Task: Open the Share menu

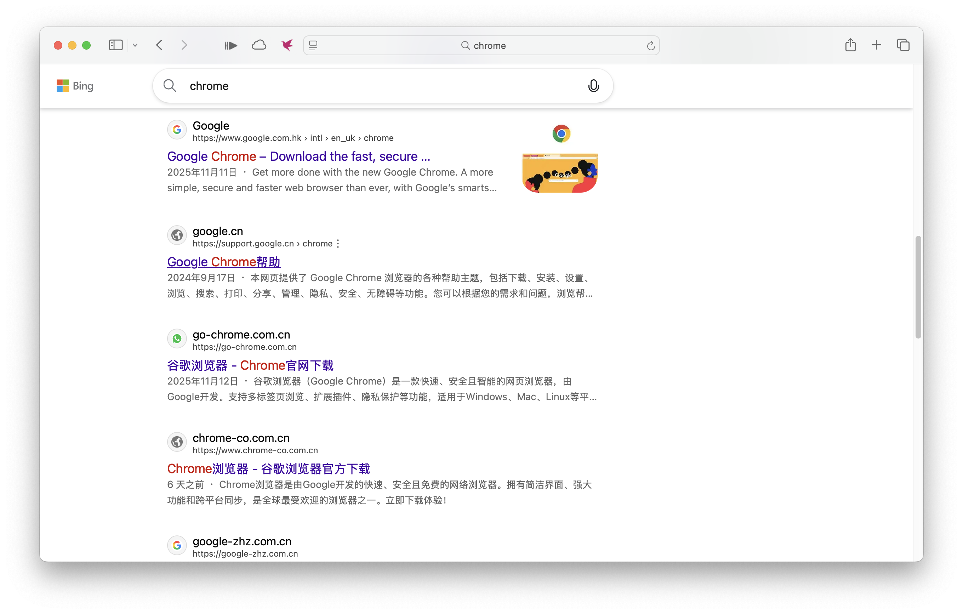Action: point(851,45)
